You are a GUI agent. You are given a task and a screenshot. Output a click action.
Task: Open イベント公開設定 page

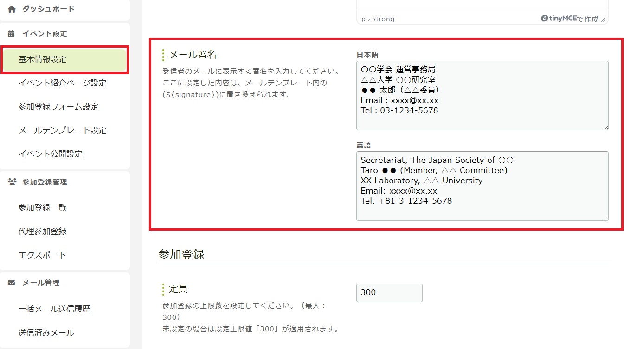pos(50,154)
